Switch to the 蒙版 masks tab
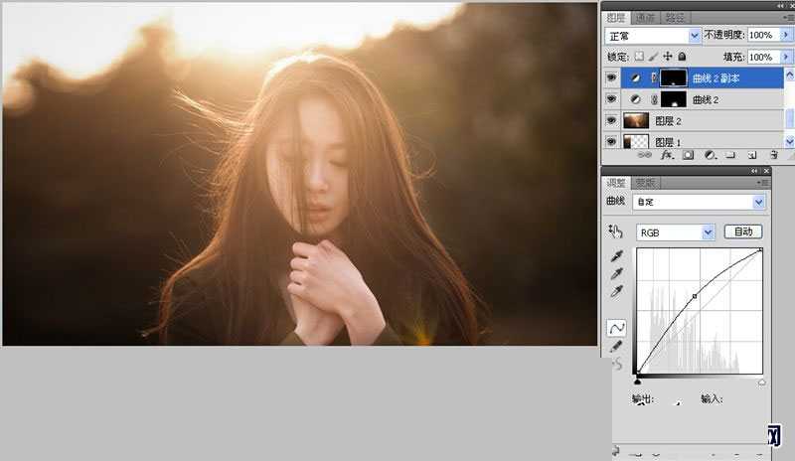795x461 pixels. [x=646, y=183]
